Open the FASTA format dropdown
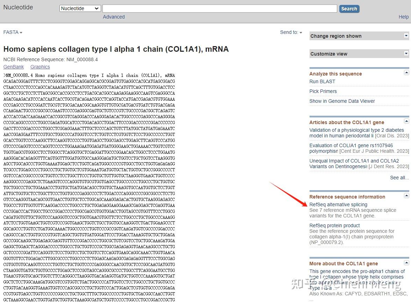This screenshot has height=302, width=411. point(13,32)
